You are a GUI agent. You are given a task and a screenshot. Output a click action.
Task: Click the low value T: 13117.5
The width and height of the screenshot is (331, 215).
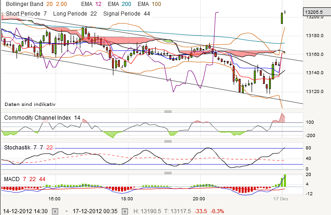coord(178,211)
